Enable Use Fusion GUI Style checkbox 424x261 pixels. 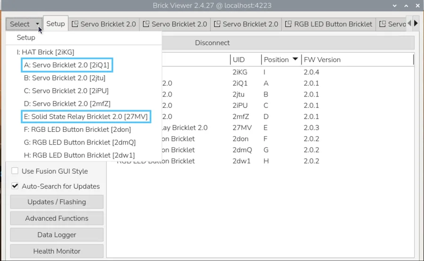pos(15,171)
